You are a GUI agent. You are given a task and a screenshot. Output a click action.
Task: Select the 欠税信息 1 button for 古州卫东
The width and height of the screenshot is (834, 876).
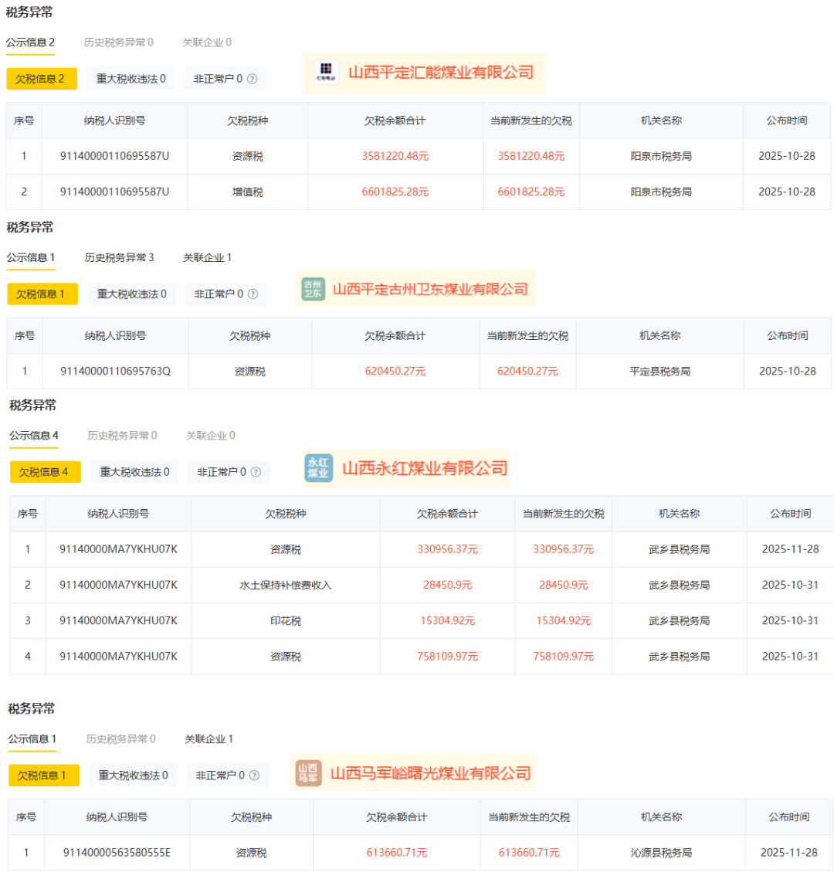point(43,294)
